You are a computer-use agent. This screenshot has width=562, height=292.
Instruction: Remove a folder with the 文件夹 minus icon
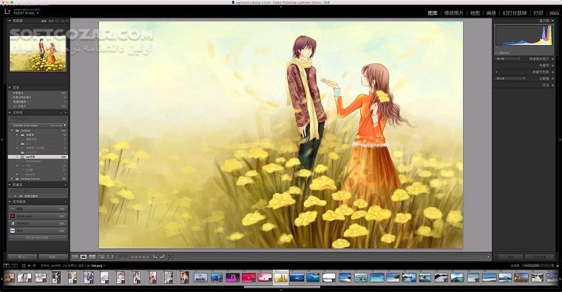[61, 112]
